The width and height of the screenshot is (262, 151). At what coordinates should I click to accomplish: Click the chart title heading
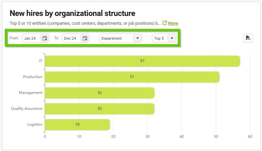(72, 13)
